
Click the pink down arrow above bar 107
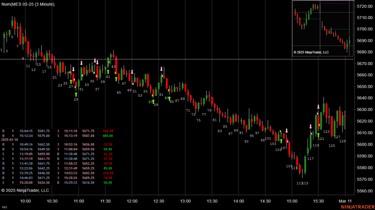tap(286, 130)
